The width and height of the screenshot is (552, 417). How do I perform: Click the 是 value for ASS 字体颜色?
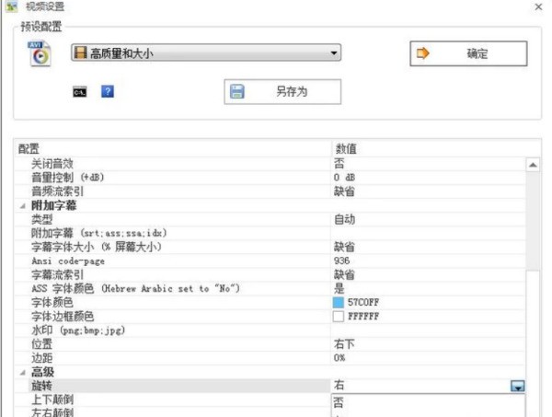[339, 288]
